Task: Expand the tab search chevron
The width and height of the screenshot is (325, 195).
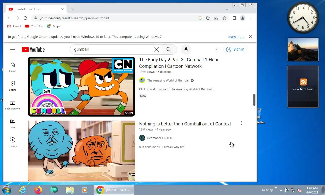Action: (x=227, y=9)
